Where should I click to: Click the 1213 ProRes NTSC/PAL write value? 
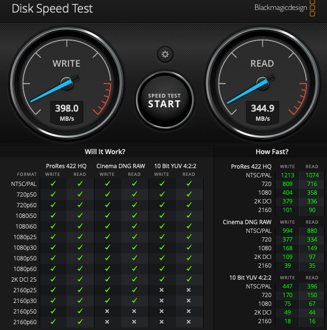[x=287, y=175]
